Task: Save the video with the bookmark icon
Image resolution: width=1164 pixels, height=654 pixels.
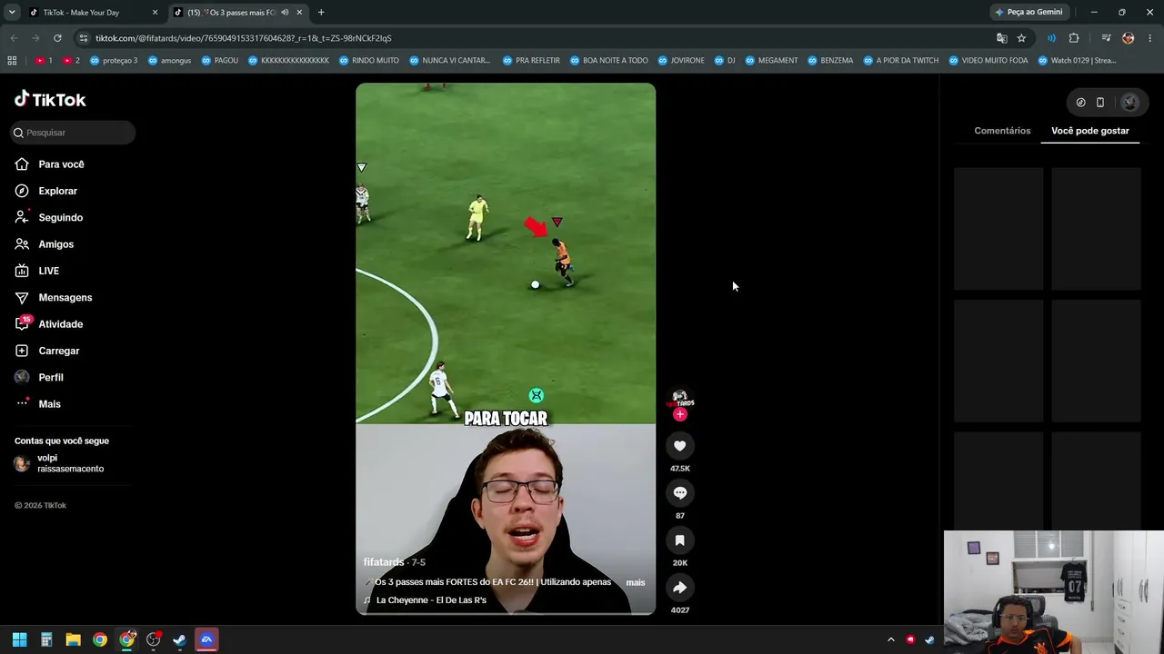Action: [x=679, y=540]
